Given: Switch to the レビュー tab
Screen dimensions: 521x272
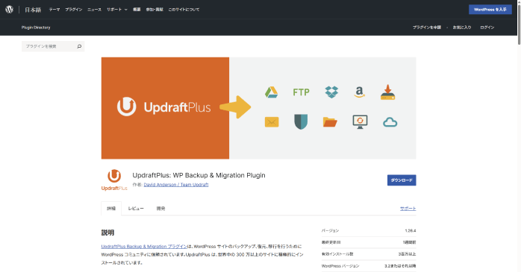Looking at the screenshot, I should 136,209.
